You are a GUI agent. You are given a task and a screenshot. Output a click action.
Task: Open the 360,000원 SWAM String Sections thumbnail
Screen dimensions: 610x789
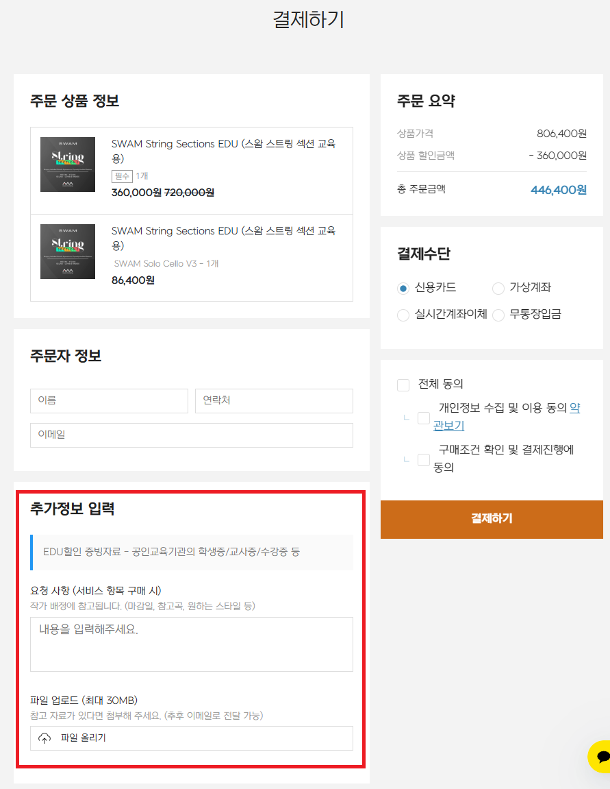pos(68,165)
